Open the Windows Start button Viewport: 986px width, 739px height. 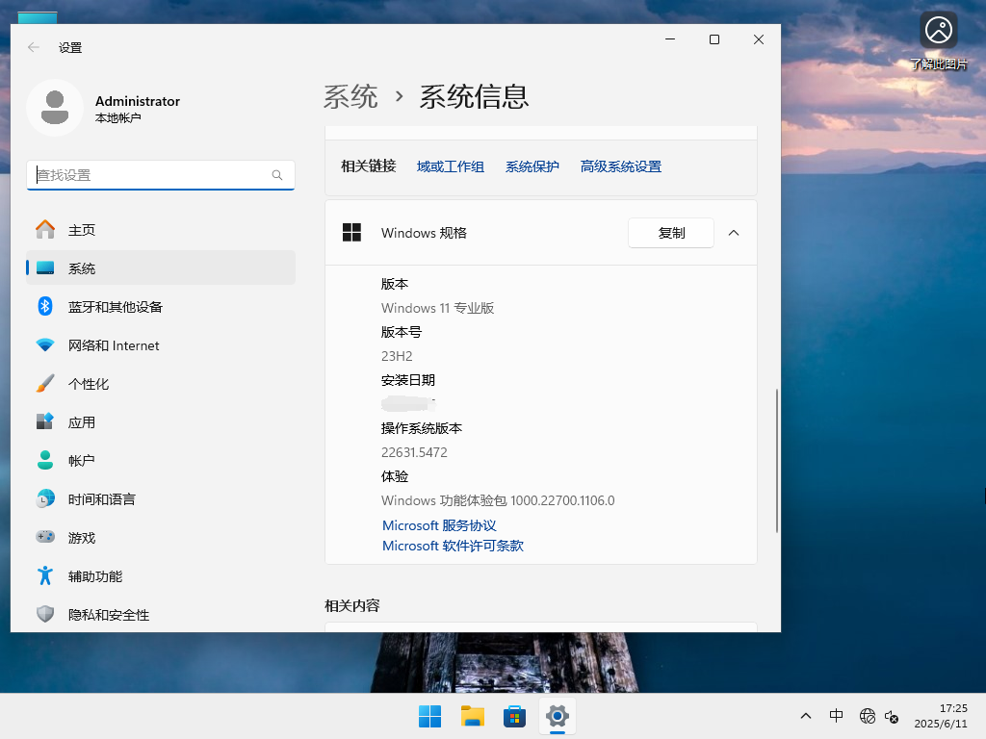(x=430, y=716)
